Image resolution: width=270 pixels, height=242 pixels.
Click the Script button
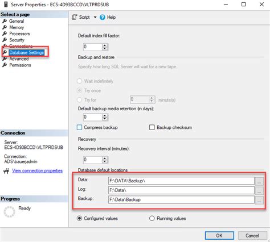pyautogui.click(x=84, y=17)
